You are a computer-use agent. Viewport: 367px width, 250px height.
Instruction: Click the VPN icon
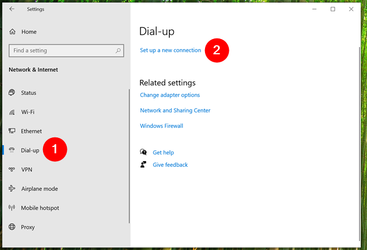12,169
